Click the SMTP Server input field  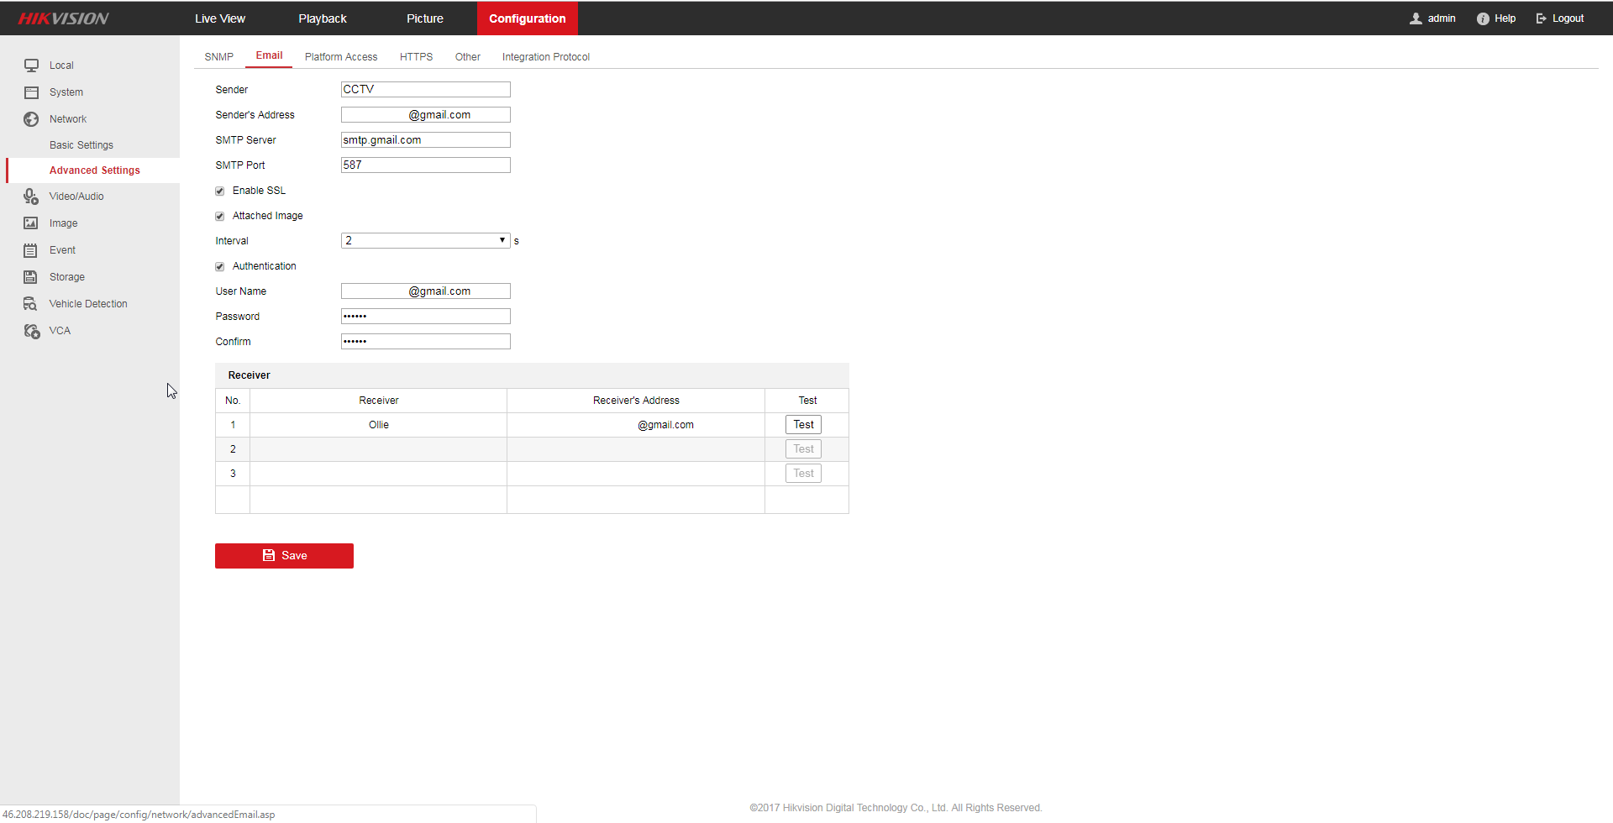point(425,140)
